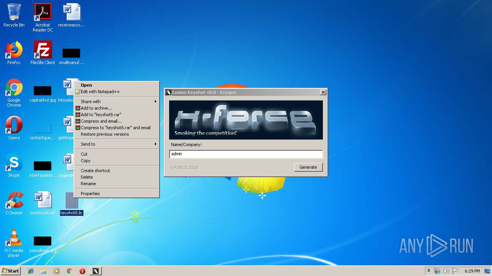Select the smallmanuf... desktop file
The height and width of the screenshot is (276, 492).
71,56
